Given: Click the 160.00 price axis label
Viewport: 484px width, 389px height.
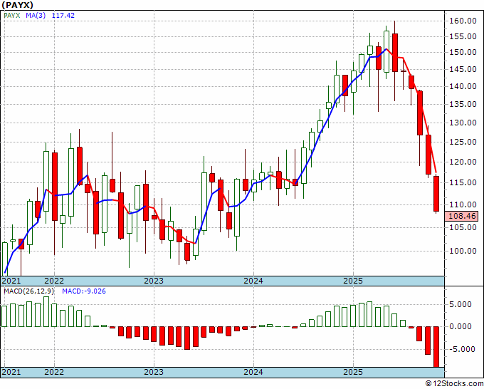Looking at the screenshot, I should [x=462, y=21].
